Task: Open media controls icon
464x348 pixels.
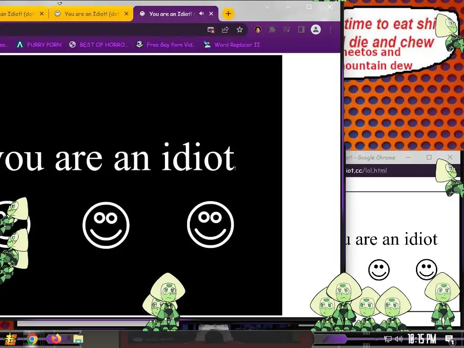Action: [x=286, y=29]
